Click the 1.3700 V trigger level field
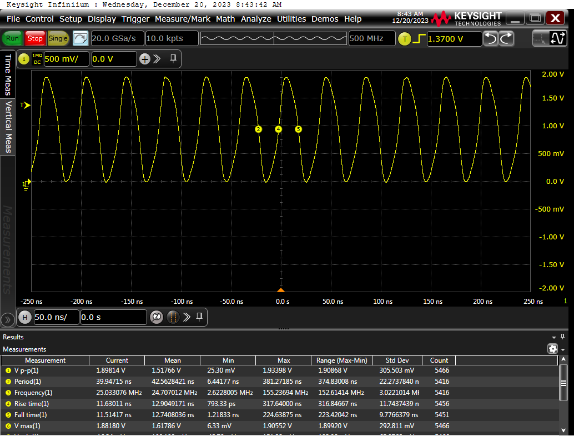574x441 pixels. pos(454,39)
